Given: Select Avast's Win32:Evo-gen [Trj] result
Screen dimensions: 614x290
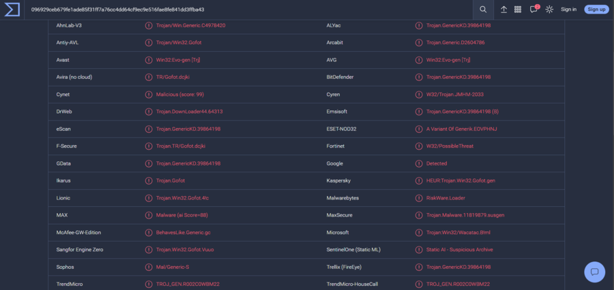Looking at the screenshot, I should tap(178, 60).
